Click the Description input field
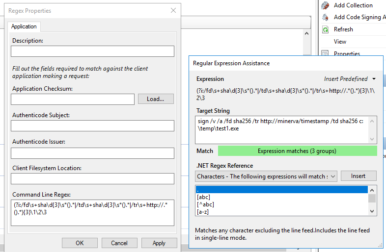Screen dimensions: 386x252 point(92,51)
